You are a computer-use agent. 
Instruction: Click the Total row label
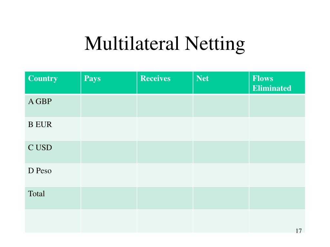[x=36, y=194]
